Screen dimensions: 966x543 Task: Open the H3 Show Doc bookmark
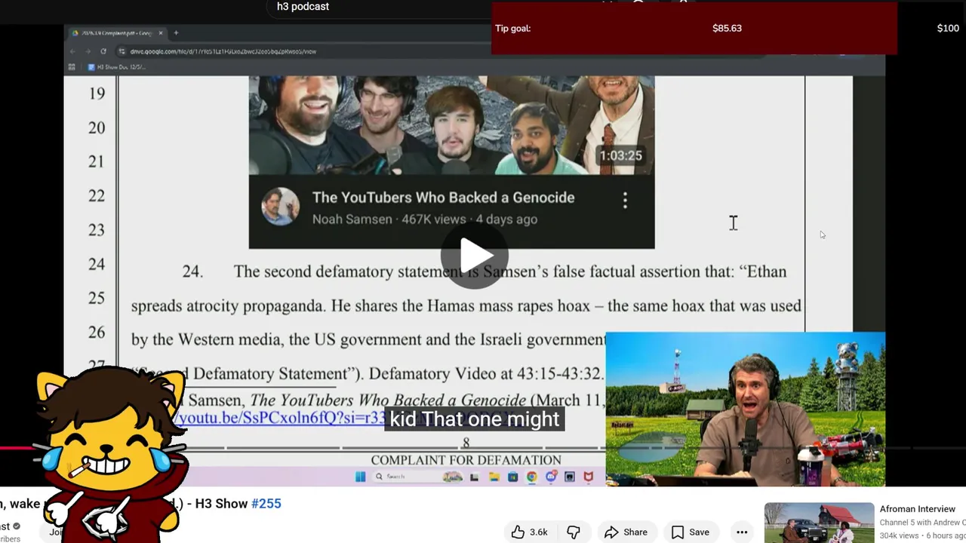(x=116, y=67)
